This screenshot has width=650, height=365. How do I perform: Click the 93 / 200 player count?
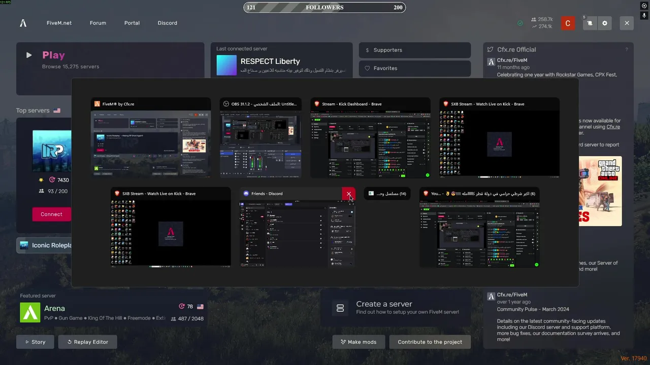coord(53,191)
